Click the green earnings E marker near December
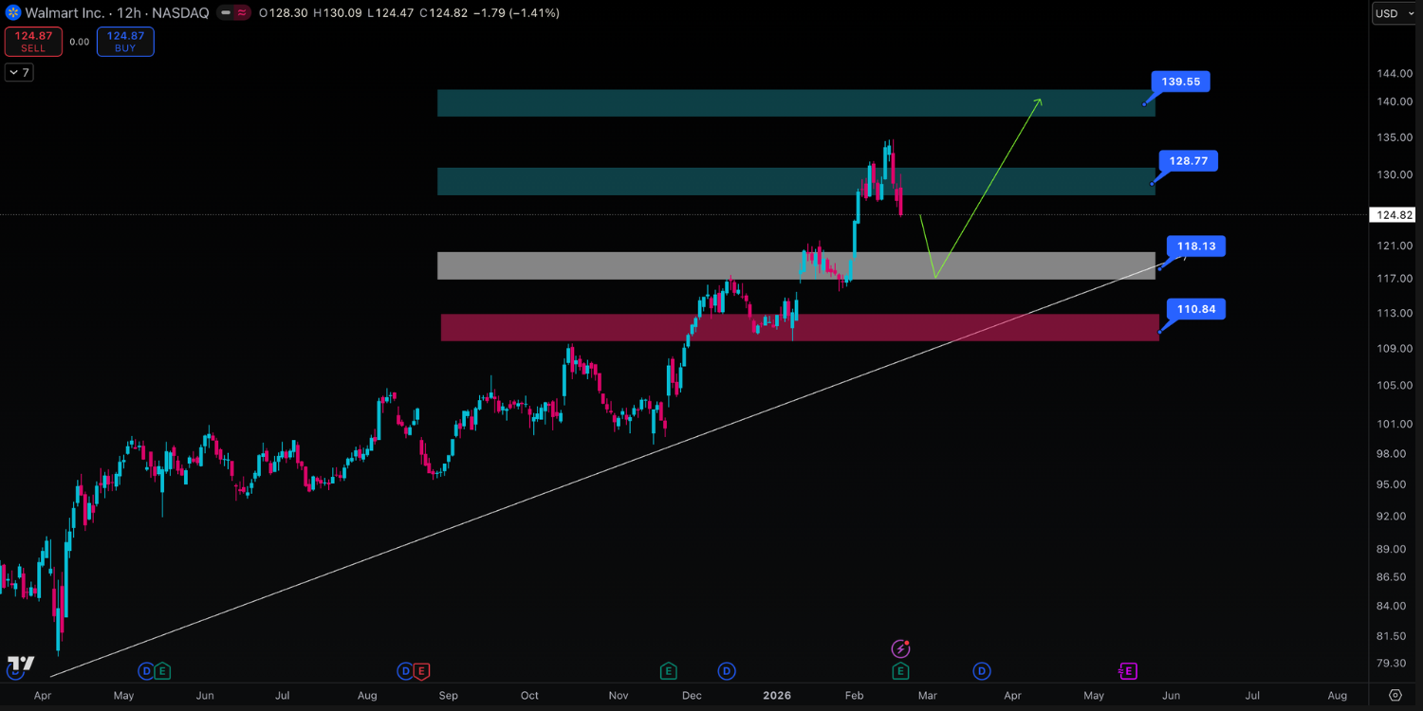Viewport: 1423px width, 711px height. (x=669, y=671)
